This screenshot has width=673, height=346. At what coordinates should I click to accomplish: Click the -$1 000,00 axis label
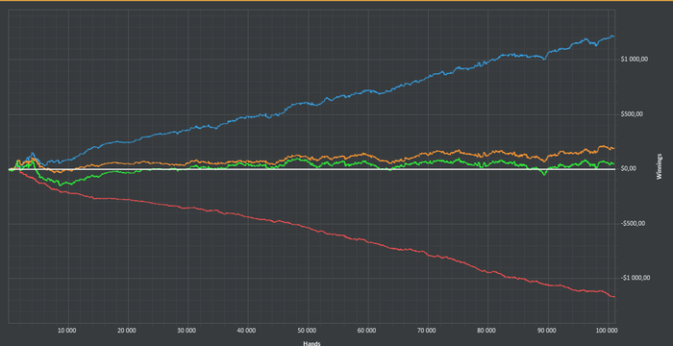tap(636, 278)
